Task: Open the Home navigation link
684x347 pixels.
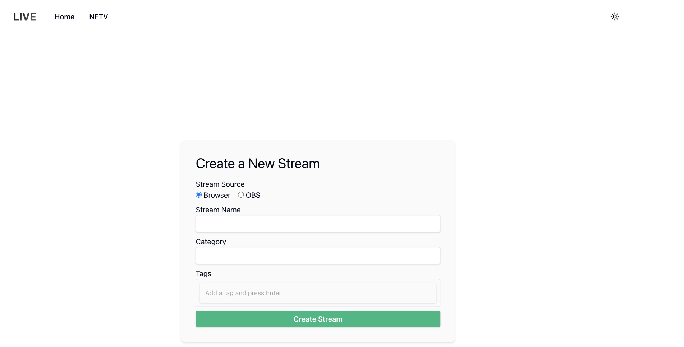Action: click(x=64, y=17)
